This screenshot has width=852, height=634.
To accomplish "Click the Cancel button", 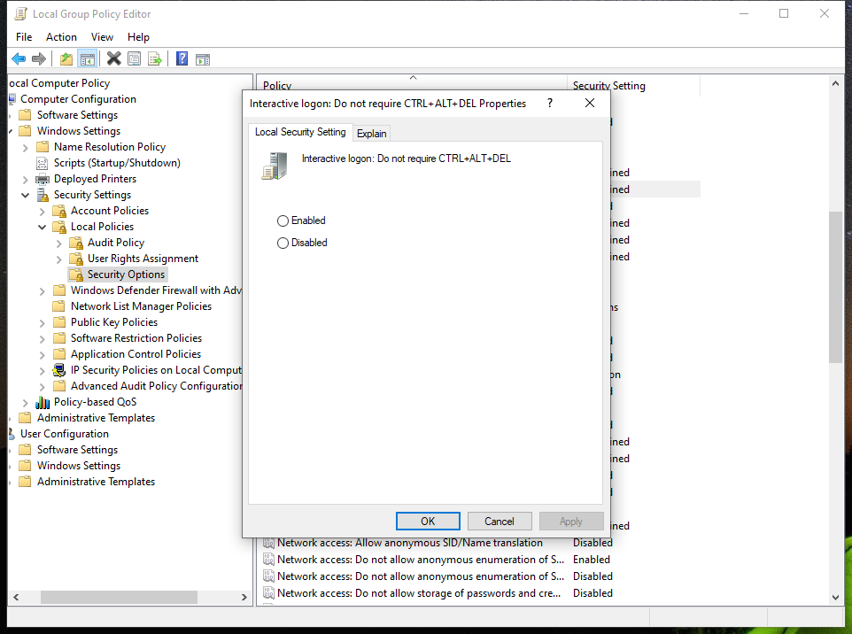I will [x=500, y=521].
